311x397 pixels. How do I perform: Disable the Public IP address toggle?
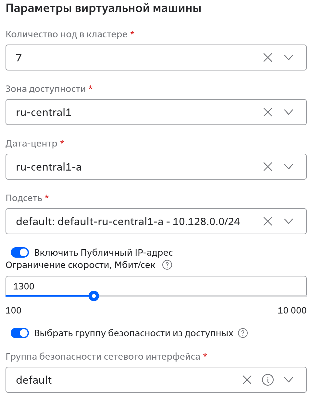20,252
